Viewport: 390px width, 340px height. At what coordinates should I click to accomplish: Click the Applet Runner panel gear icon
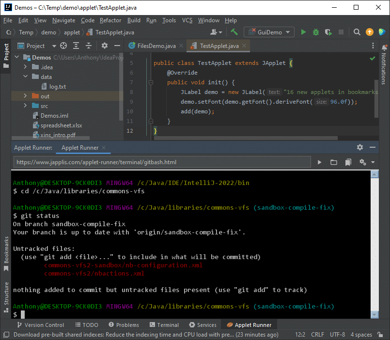[x=359, y=147]
